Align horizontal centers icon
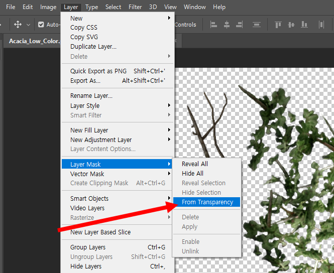Image resolution: width=334 pixels, height=273 pixels. tap(227, 25)
